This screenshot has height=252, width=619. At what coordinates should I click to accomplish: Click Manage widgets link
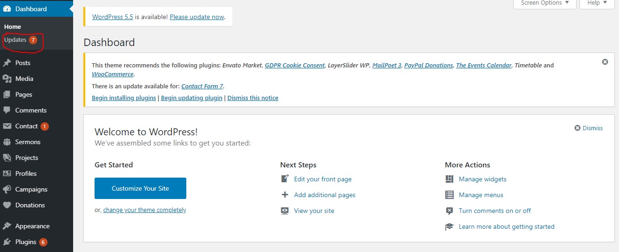pos(483,179)
